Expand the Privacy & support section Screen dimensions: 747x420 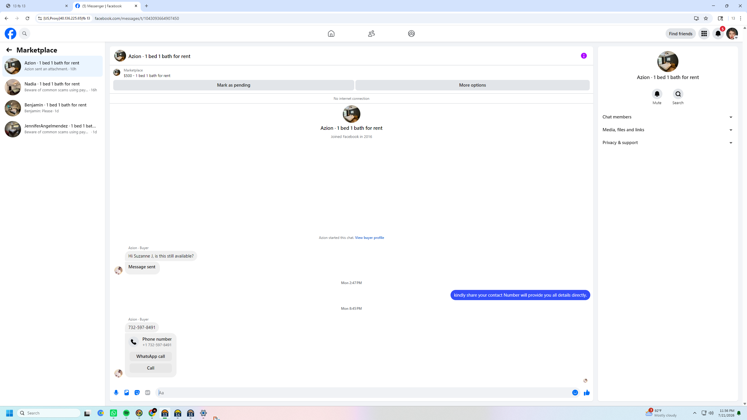(668, 142)
